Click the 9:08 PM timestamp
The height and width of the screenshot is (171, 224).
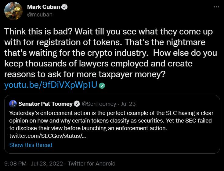pos(15,164)
